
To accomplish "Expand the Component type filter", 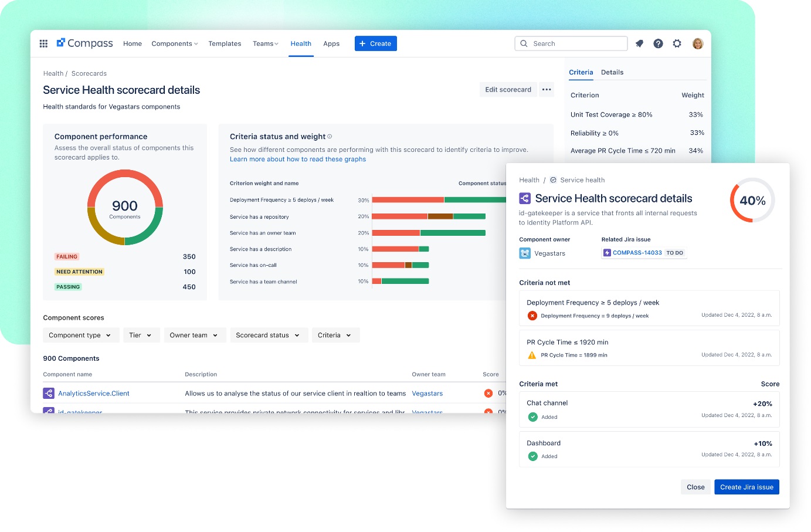I will [80, 335].
